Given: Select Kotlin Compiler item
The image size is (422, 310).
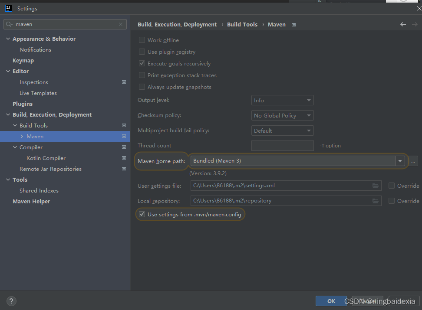Looking at the screenshot, I should click(46, 158).
